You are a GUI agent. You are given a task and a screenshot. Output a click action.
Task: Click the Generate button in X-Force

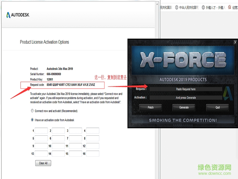[184, 107]
